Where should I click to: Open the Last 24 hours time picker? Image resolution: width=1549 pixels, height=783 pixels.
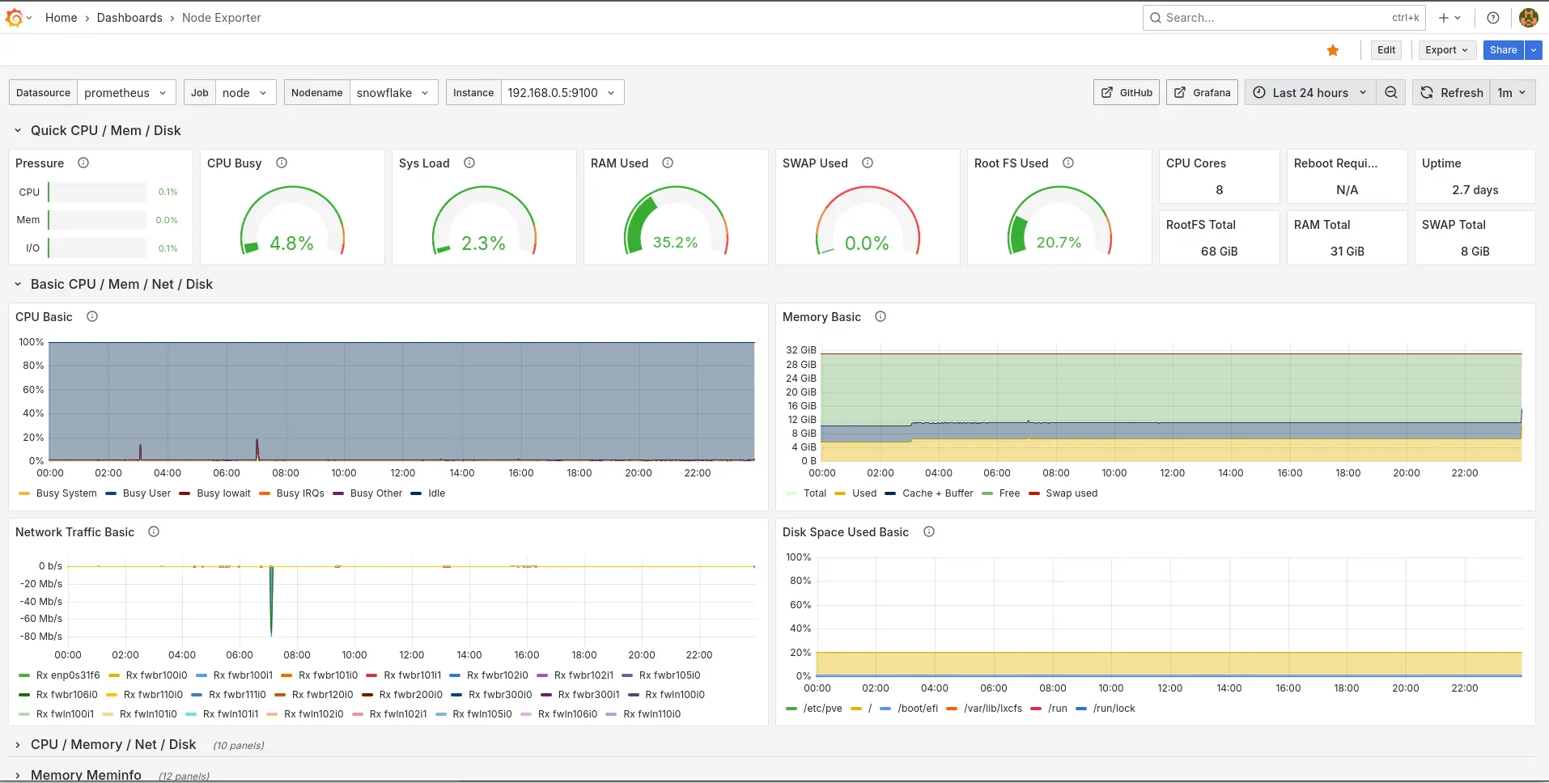coord(1309,93)
